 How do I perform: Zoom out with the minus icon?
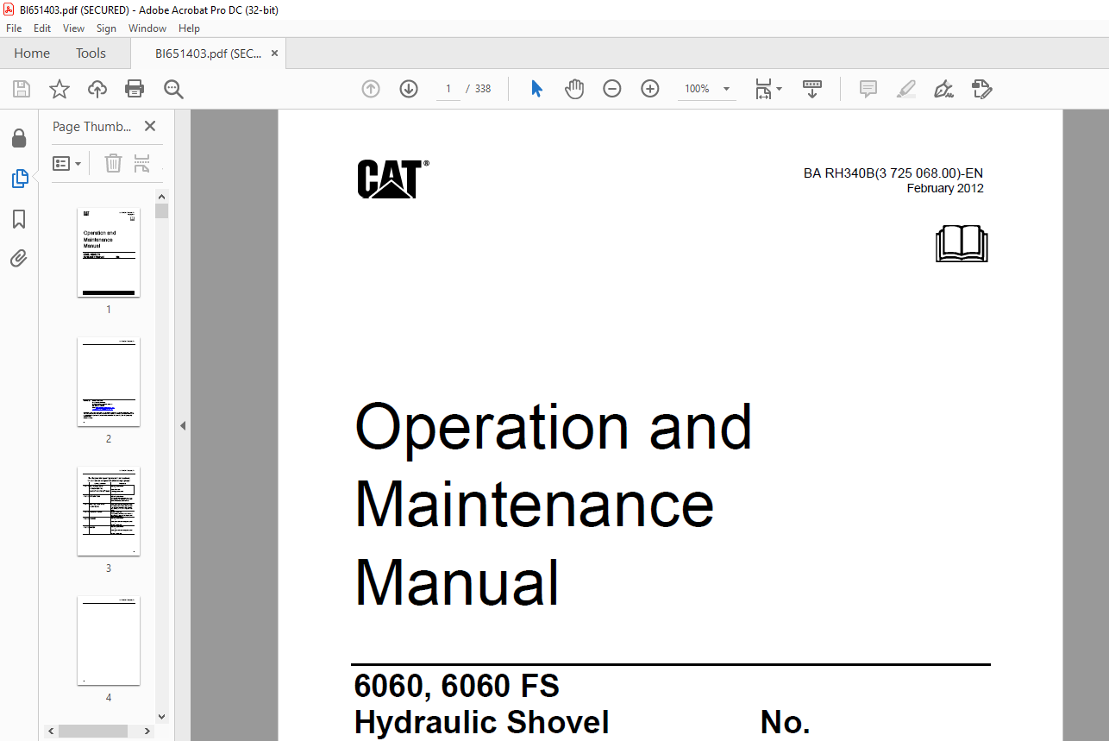click(x=612, y=89)
